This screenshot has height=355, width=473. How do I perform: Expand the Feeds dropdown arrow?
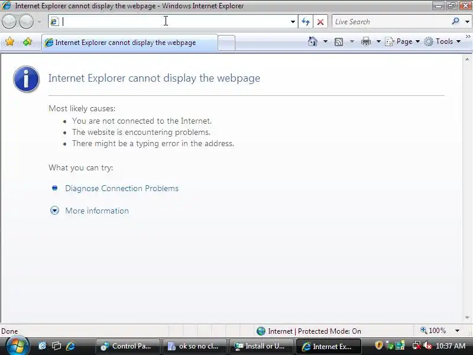pos(352,41)
